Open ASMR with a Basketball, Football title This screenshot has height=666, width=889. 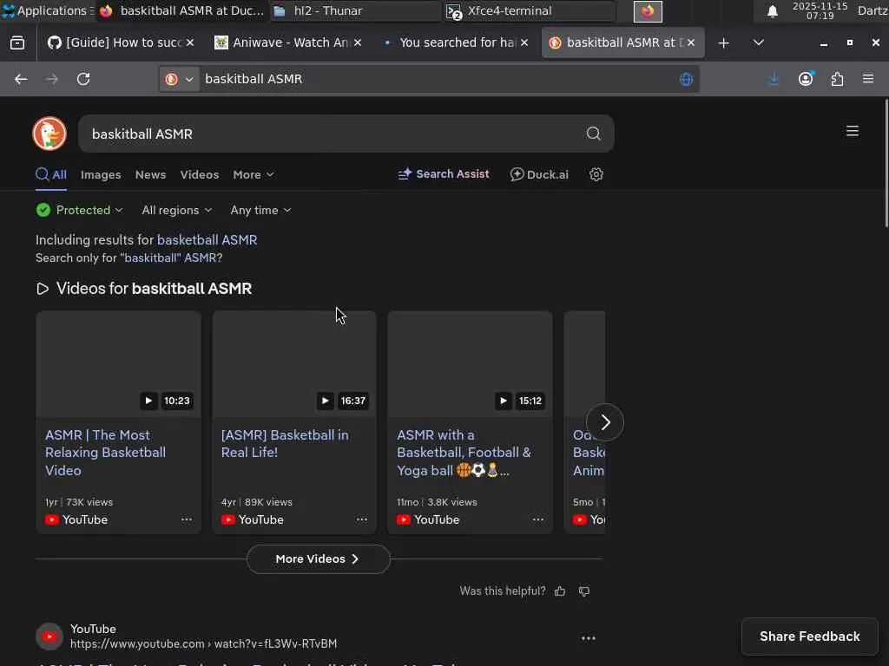(464, 453)
